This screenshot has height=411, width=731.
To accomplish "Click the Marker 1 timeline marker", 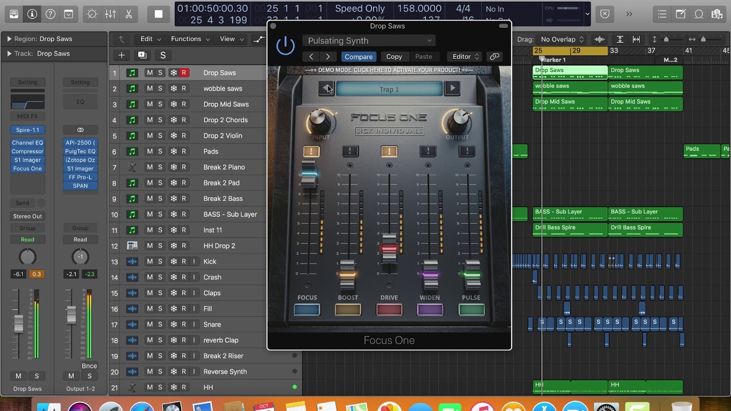I will (553, 60).
